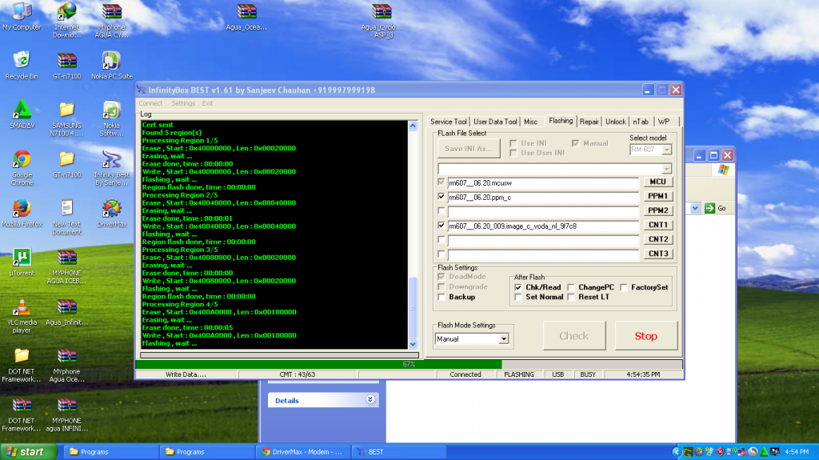Open Nokia PC Suite desktop icon
Screen dimensions: 819x460
(112, 65)
